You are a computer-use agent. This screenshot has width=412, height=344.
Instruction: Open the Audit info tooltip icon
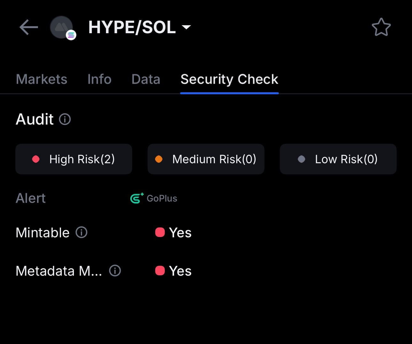point(65,119)
